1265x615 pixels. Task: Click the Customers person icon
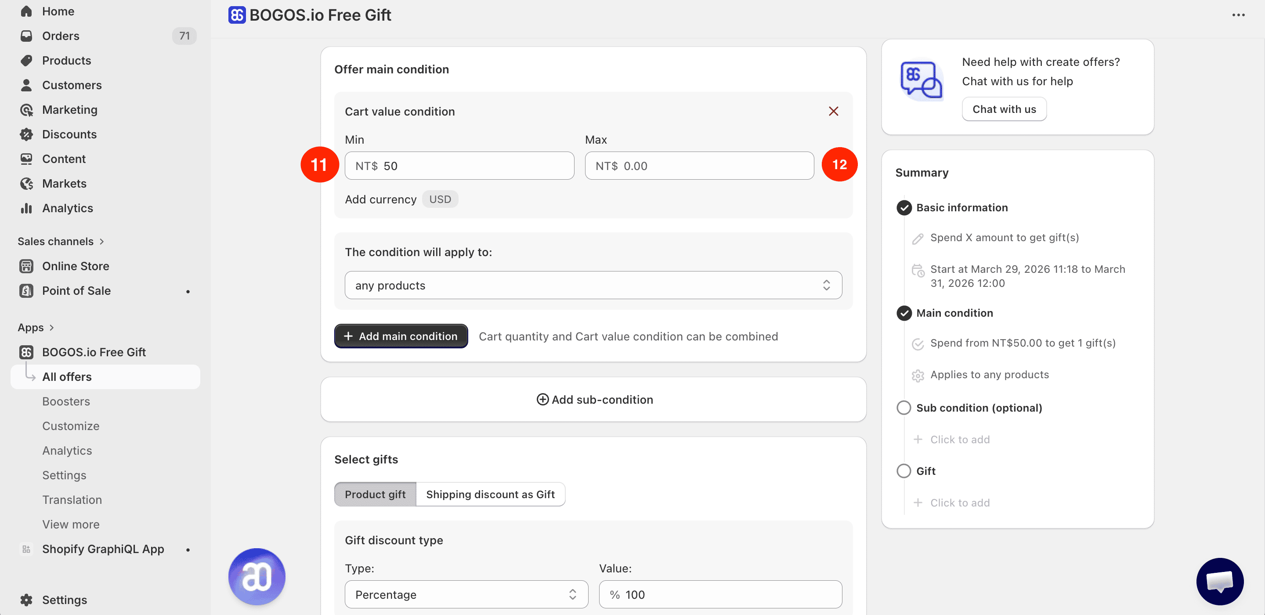coord(26,84)
